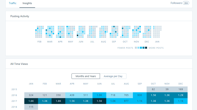
Task: Switch to Average per Day view
Action: [x=113, y=76]
